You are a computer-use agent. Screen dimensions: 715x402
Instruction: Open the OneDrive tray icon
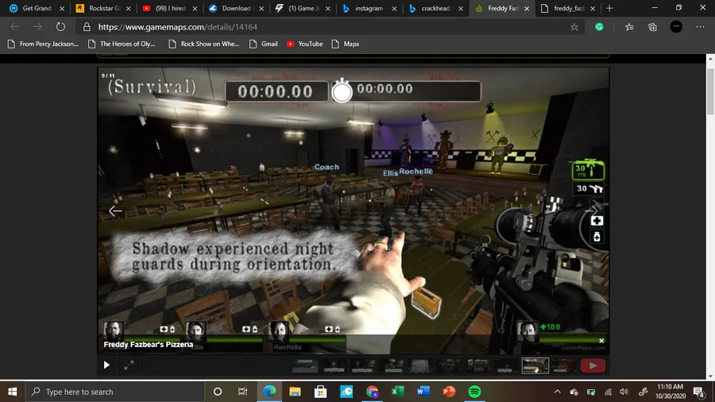click(574, 392)
